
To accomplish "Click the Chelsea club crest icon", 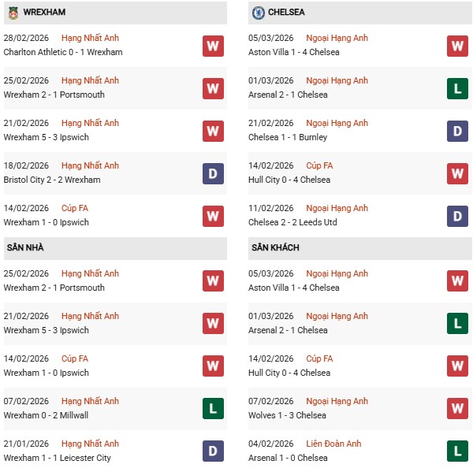I will [258, 13].
